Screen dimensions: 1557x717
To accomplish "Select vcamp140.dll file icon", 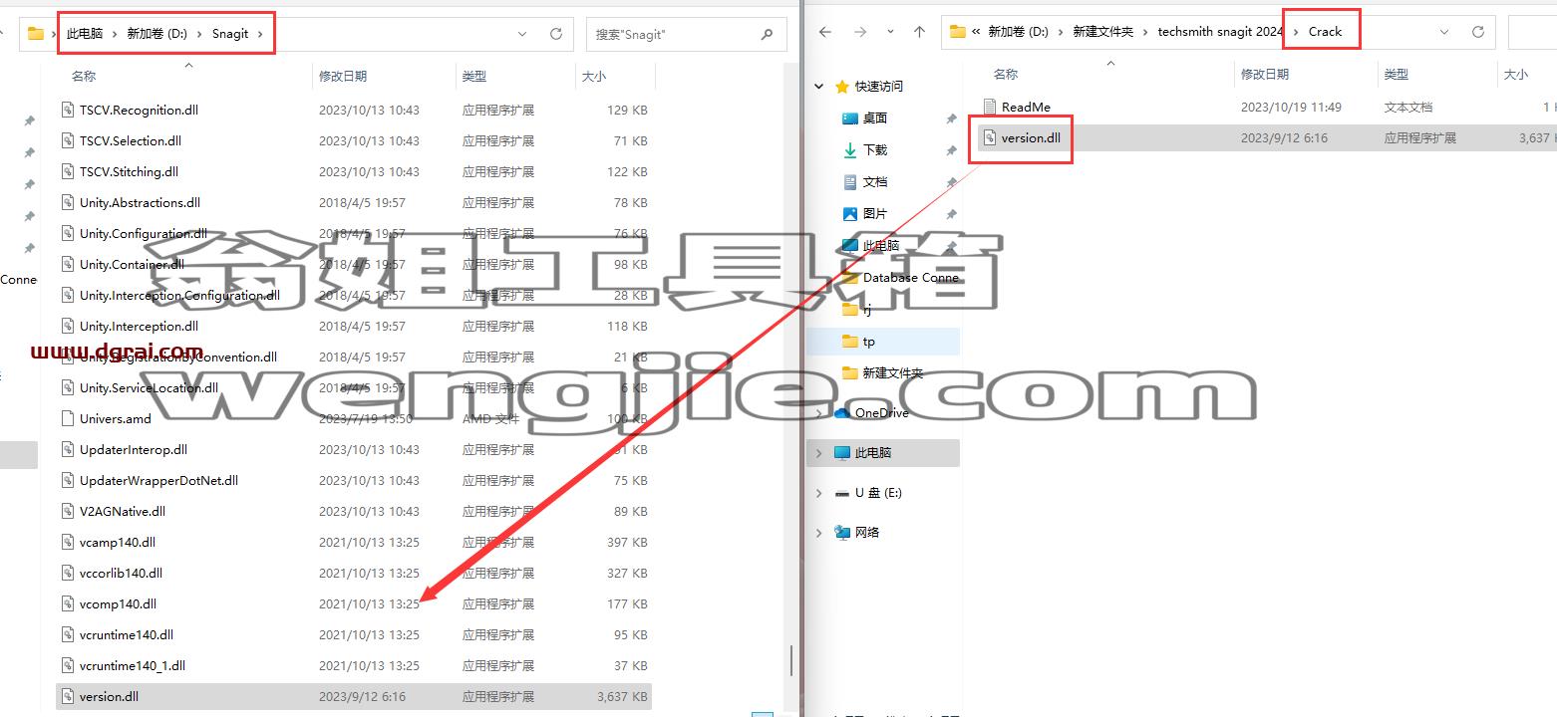I will (x=68, y=542).
